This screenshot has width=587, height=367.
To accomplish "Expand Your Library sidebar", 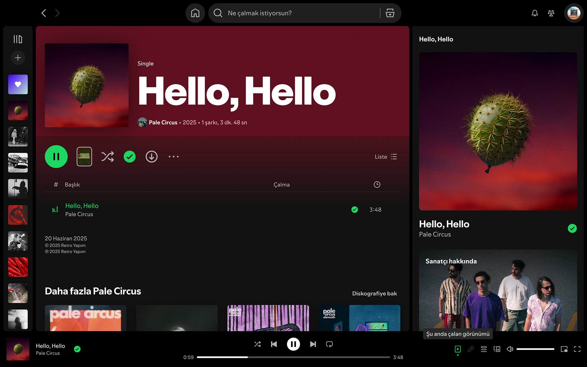I will tap(18, 39).
